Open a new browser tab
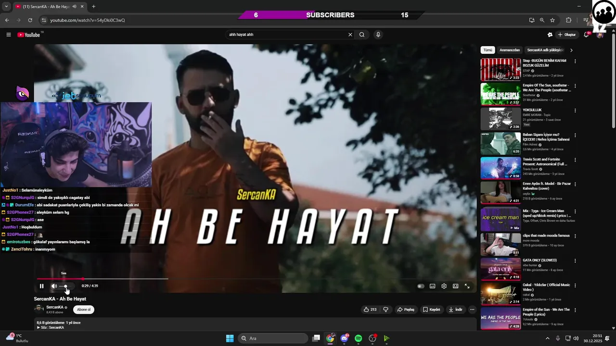Viewport: 616px width, 346px height. click(x=93, y=7)
